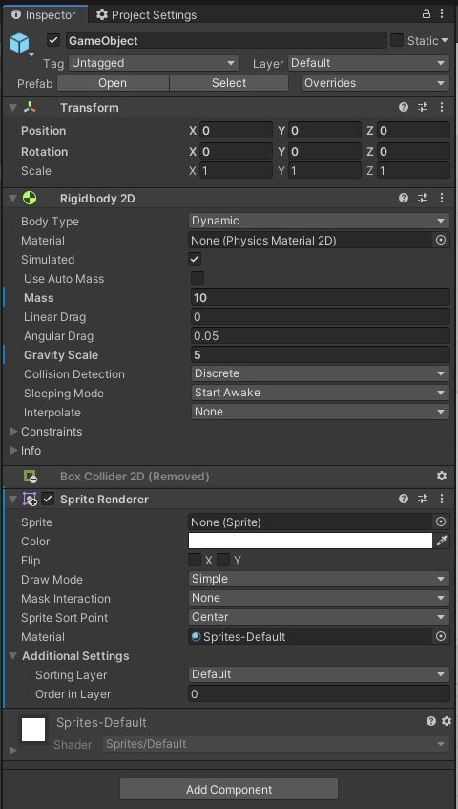
Task: Open the Collision Detection dropdown
Action: click(320, 373)
